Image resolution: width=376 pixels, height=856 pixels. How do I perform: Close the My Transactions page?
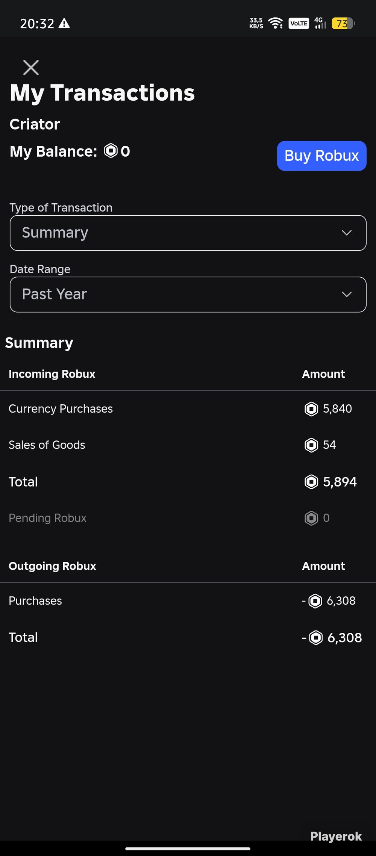31,68
